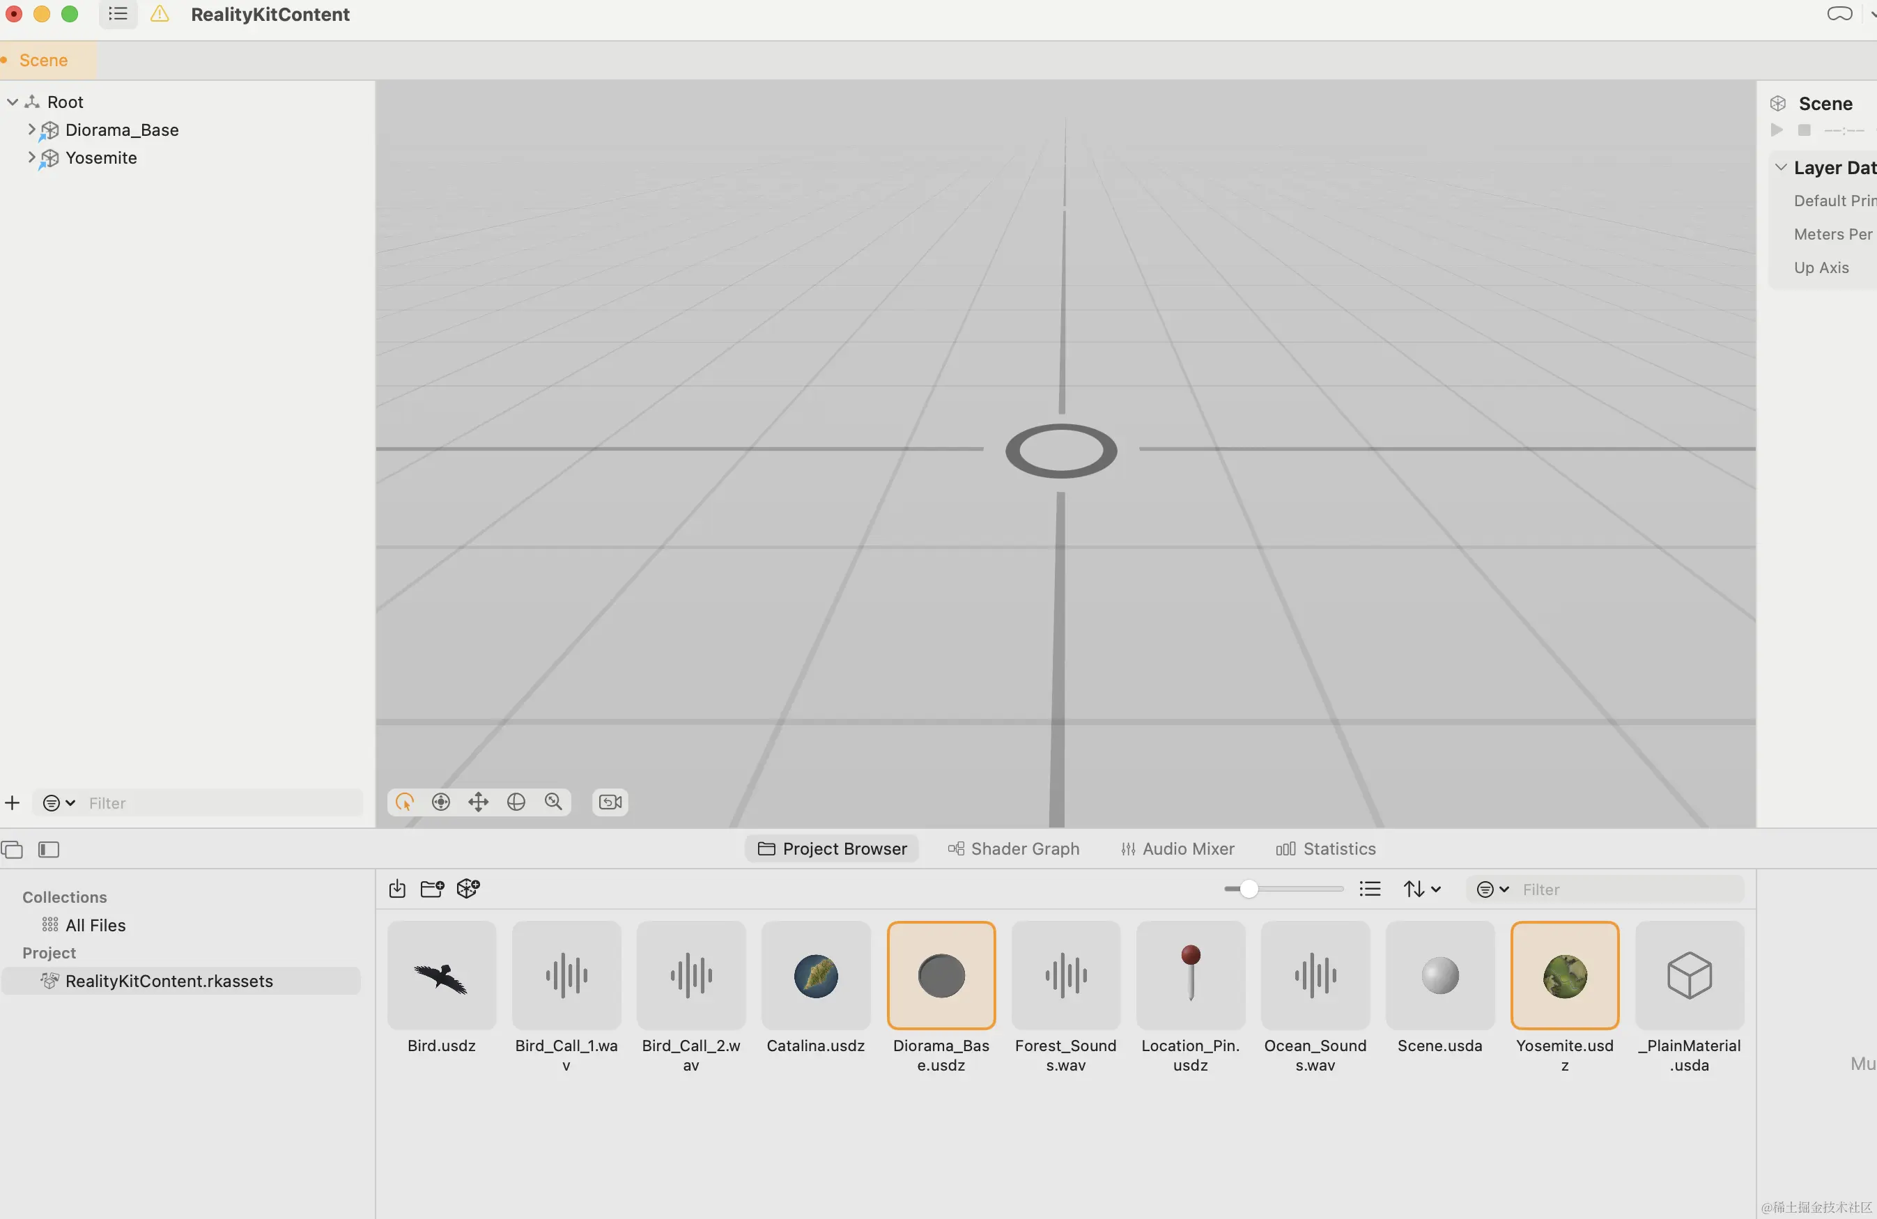This screenshot has height=1219, width=1877.
Task: Click the origin ring in viewport
Action: coord(1062,451)
